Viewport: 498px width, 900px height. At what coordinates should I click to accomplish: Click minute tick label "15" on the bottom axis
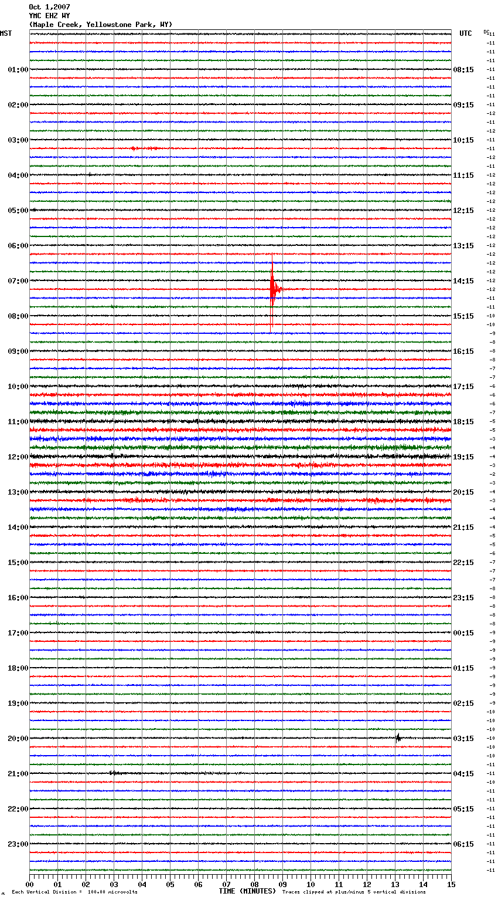(x=451, y=884)
